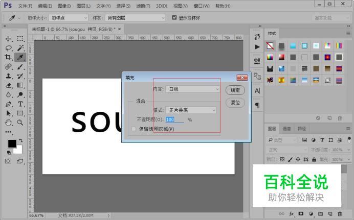Switch to the Channels tab
The image size is (354, 220).
click(x=286, y=129)
